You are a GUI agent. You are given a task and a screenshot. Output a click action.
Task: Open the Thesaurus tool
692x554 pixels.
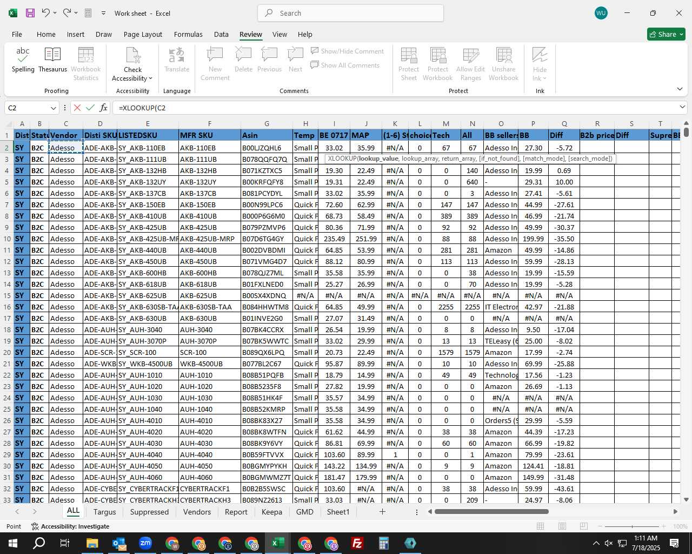pos(52,60)
